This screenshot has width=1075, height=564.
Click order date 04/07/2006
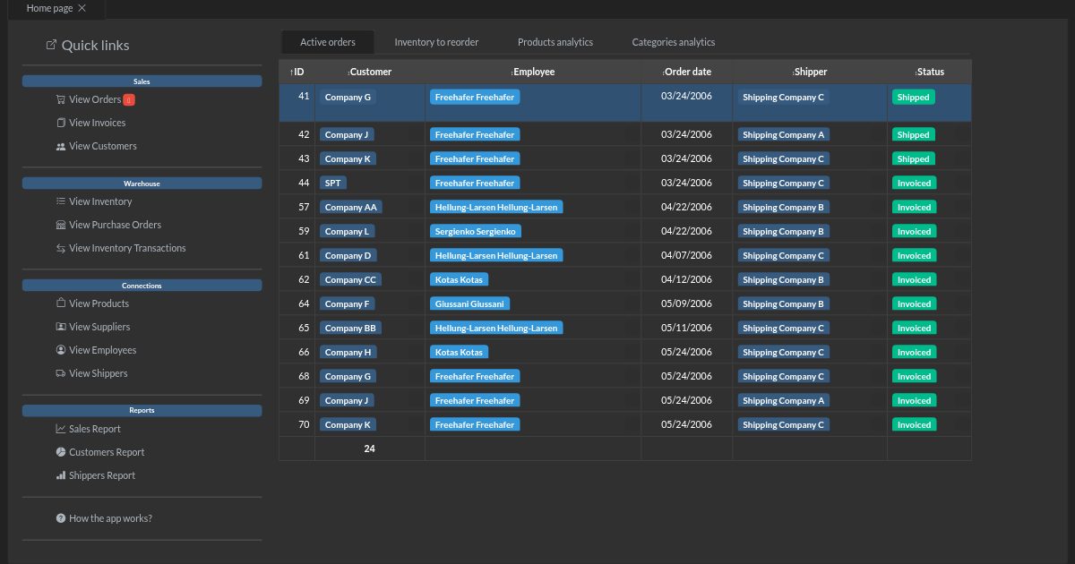686,255
